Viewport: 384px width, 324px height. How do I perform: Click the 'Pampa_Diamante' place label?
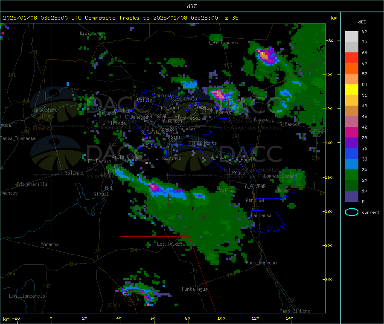pyautogui.click(x=18, y=138)
